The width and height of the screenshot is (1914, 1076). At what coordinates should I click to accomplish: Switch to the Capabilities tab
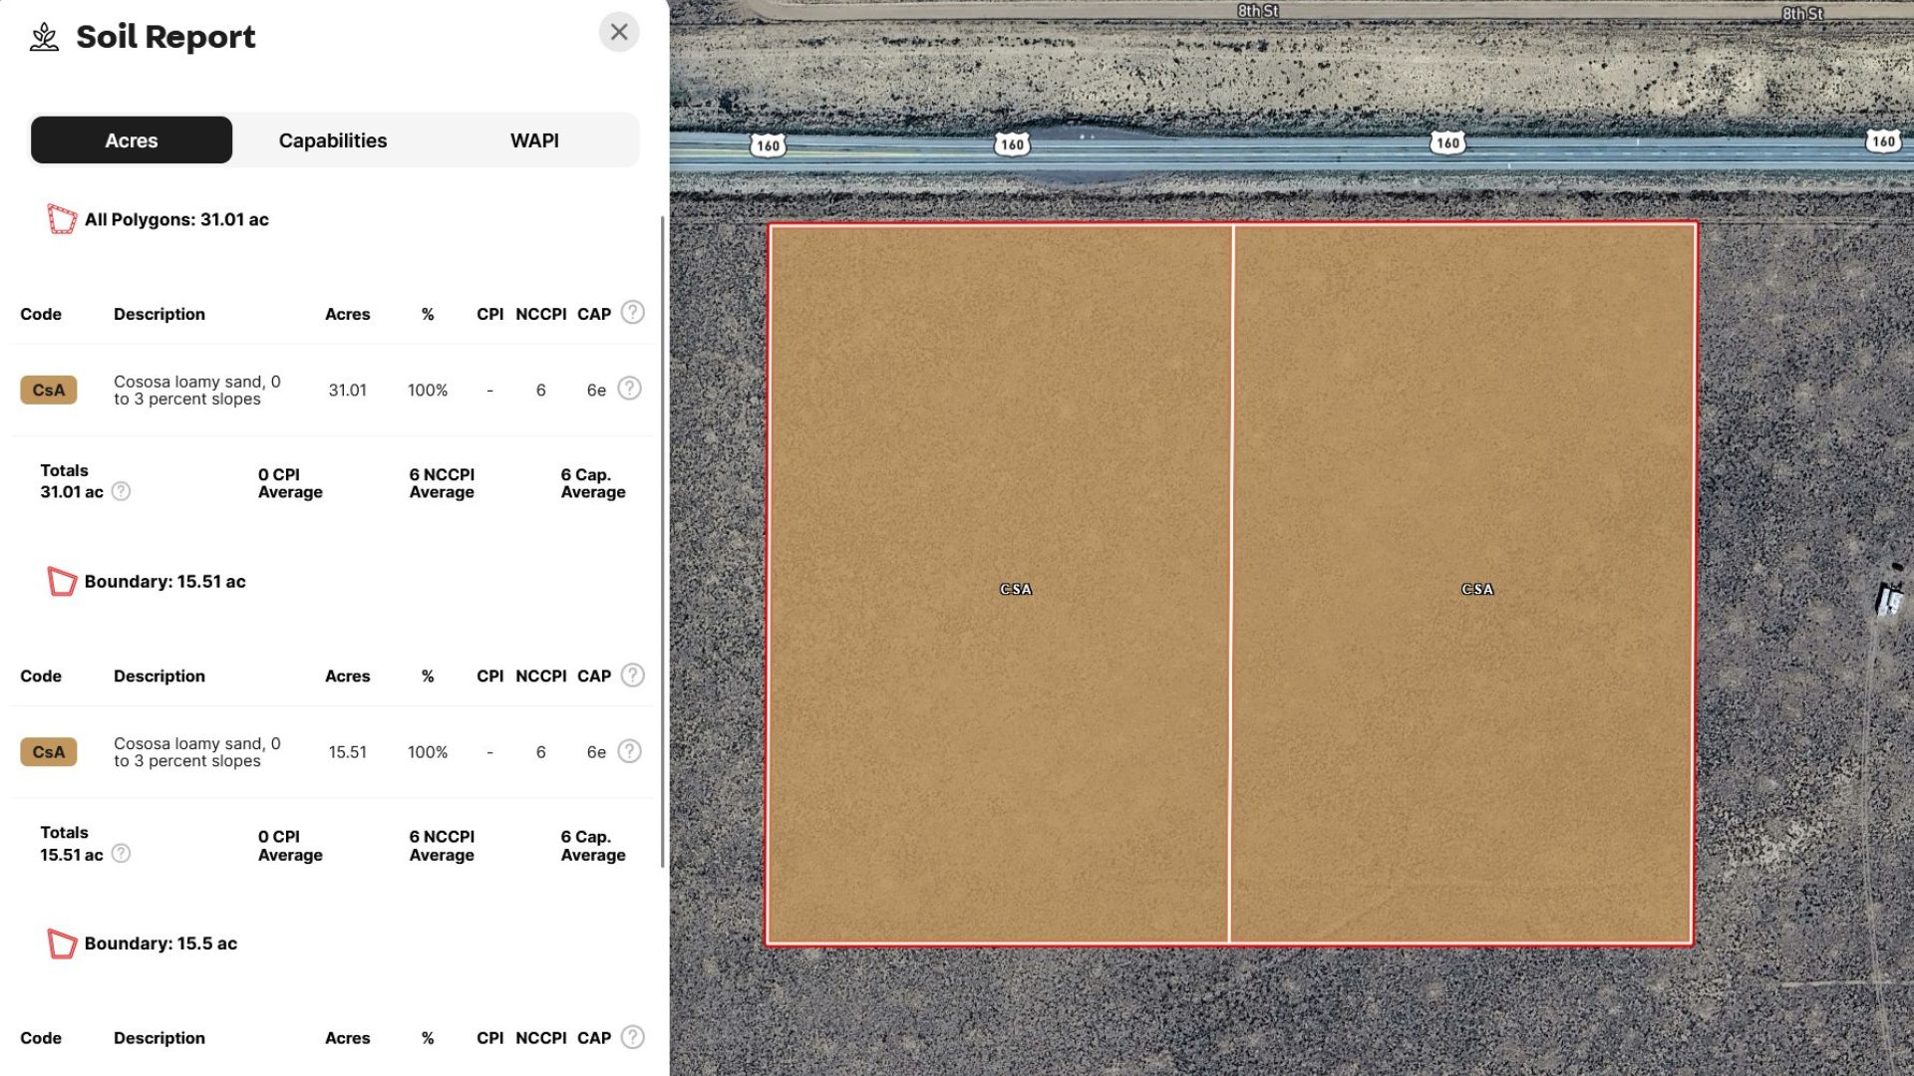(332, 140)
